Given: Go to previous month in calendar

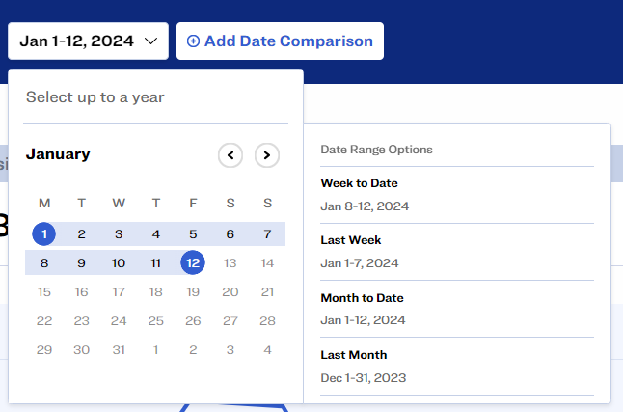Looking at the screenshot, I should coord(230,154).
